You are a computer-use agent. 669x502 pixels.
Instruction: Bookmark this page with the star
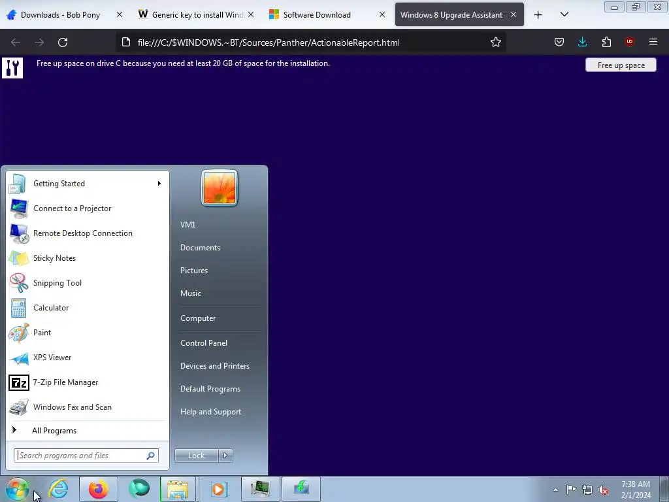pyautogui.click(x=495, y=42)
